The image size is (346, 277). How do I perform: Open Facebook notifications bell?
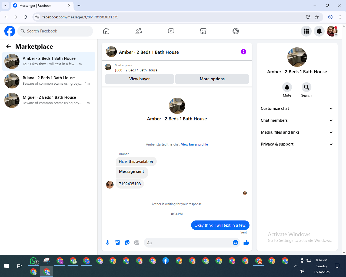[319, 31]
